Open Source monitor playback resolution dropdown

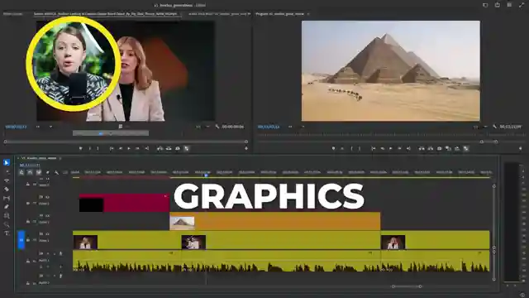[x=203, y=127]
